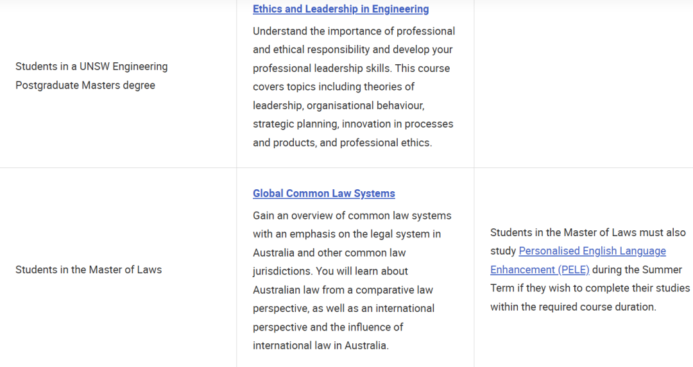Click the "international law in Australia" line

(320, 345)
